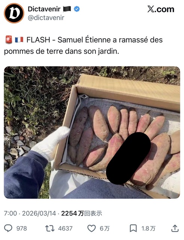The height and width of the screenshot is (240, 184).
Task: Bookmark this post
Action: point(133,228)
